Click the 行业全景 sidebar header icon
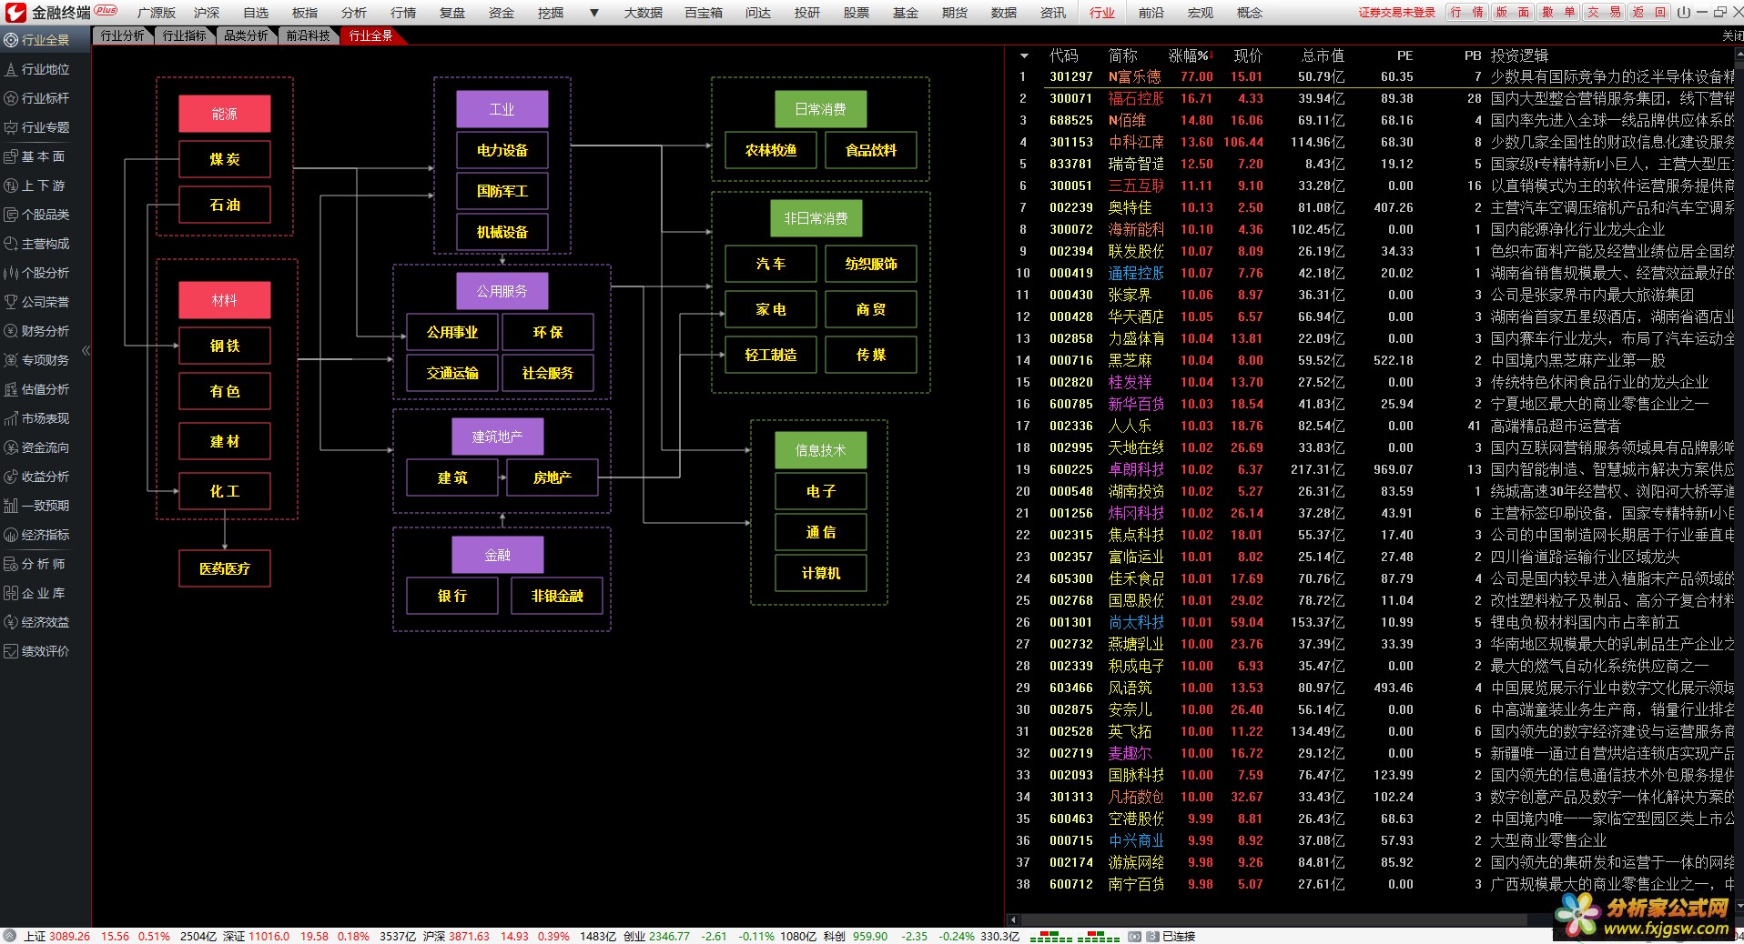The image size is (1744, 944). tap(11, 40)
